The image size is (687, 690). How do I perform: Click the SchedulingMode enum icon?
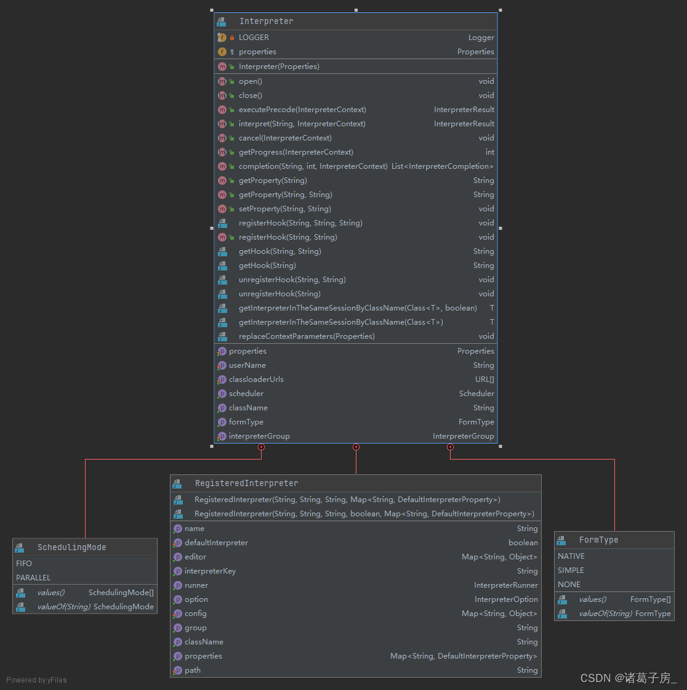20,546
